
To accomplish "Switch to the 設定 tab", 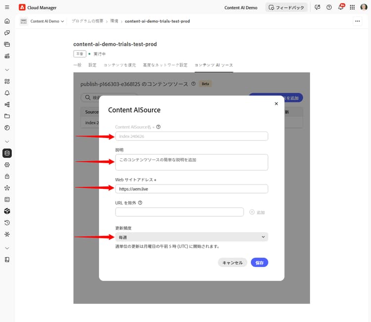I will coord(93,65).
